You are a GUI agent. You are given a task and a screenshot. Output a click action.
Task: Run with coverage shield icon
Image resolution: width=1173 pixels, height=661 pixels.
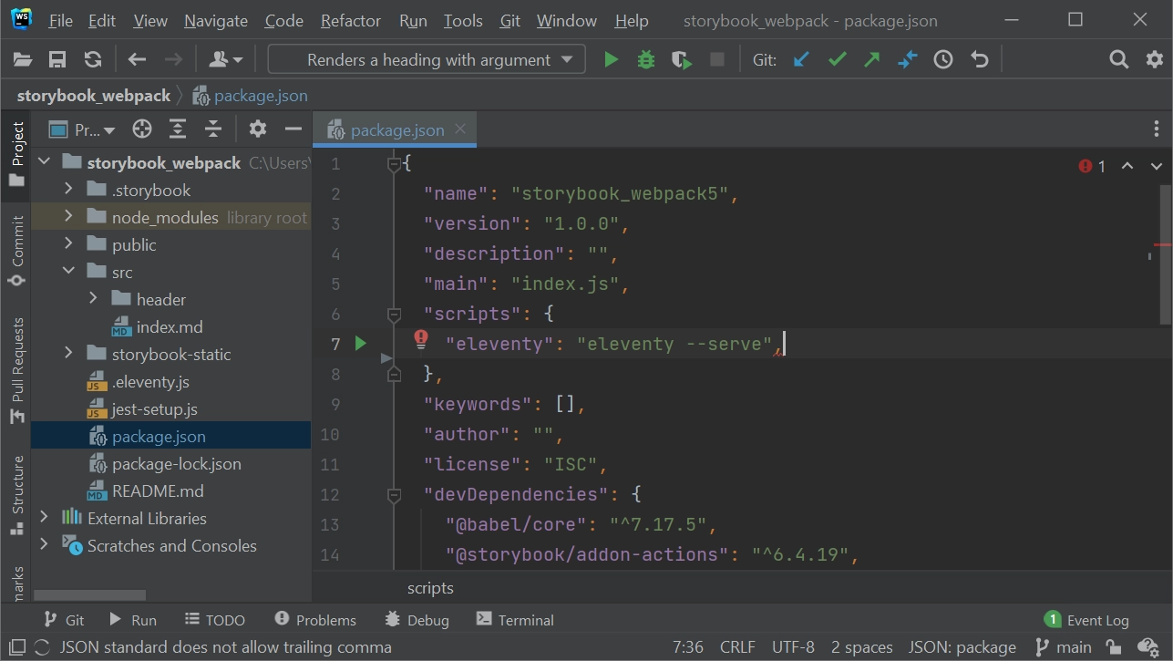(681, 60)
